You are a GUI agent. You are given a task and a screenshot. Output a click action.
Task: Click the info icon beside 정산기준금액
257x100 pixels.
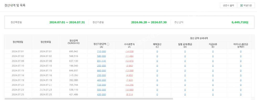coord(108,44)
